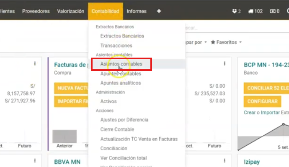Open Facturas de proveedores card title
Image resolution: width=289 pixels, height=167 pixels.
71,65
